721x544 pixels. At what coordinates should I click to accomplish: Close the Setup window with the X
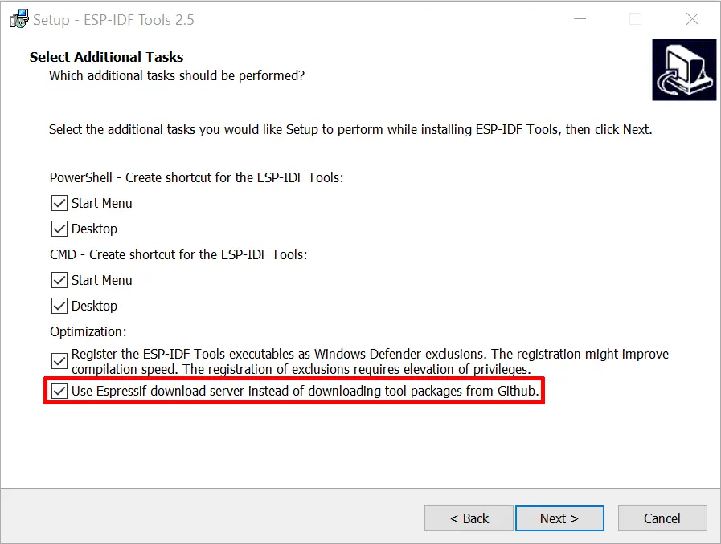(x=692, y=19)
